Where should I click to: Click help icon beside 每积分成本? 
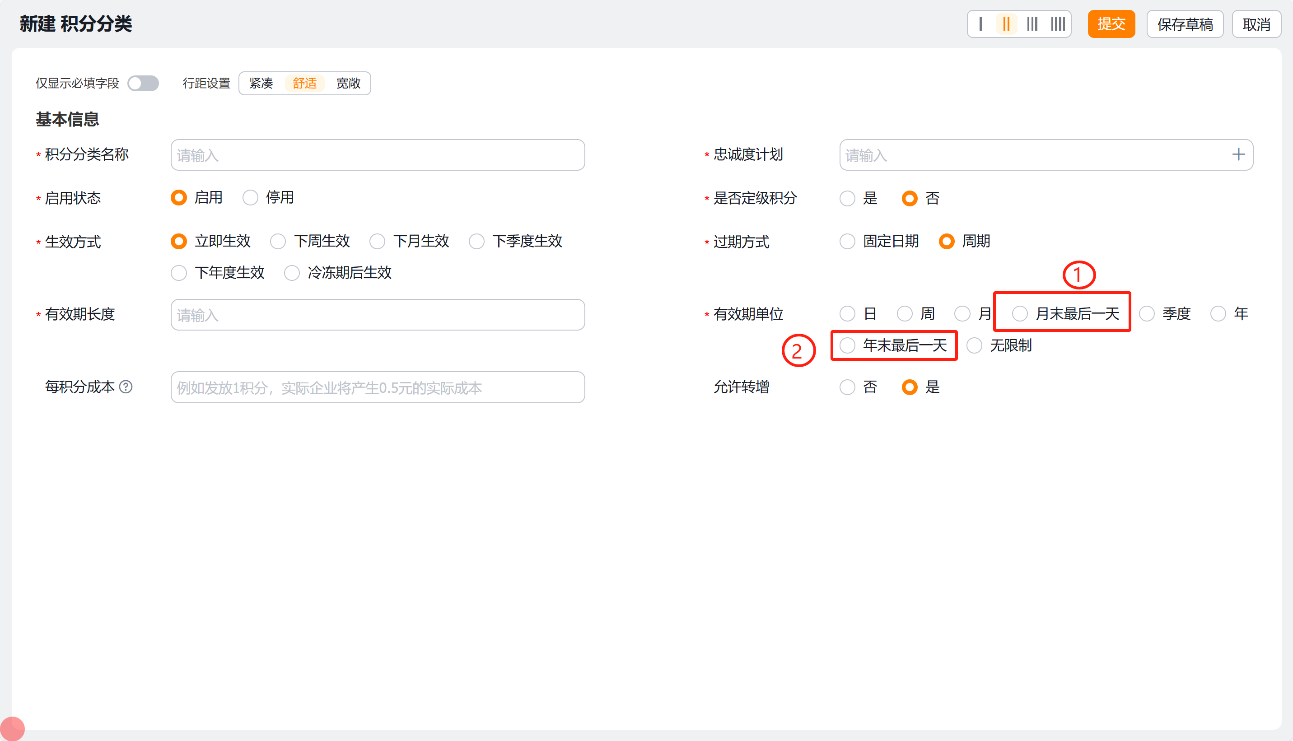pyautogui.click(x=126, y=387)
